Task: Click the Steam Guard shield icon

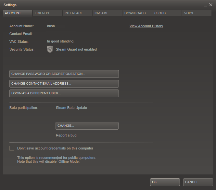Action: 50,49
